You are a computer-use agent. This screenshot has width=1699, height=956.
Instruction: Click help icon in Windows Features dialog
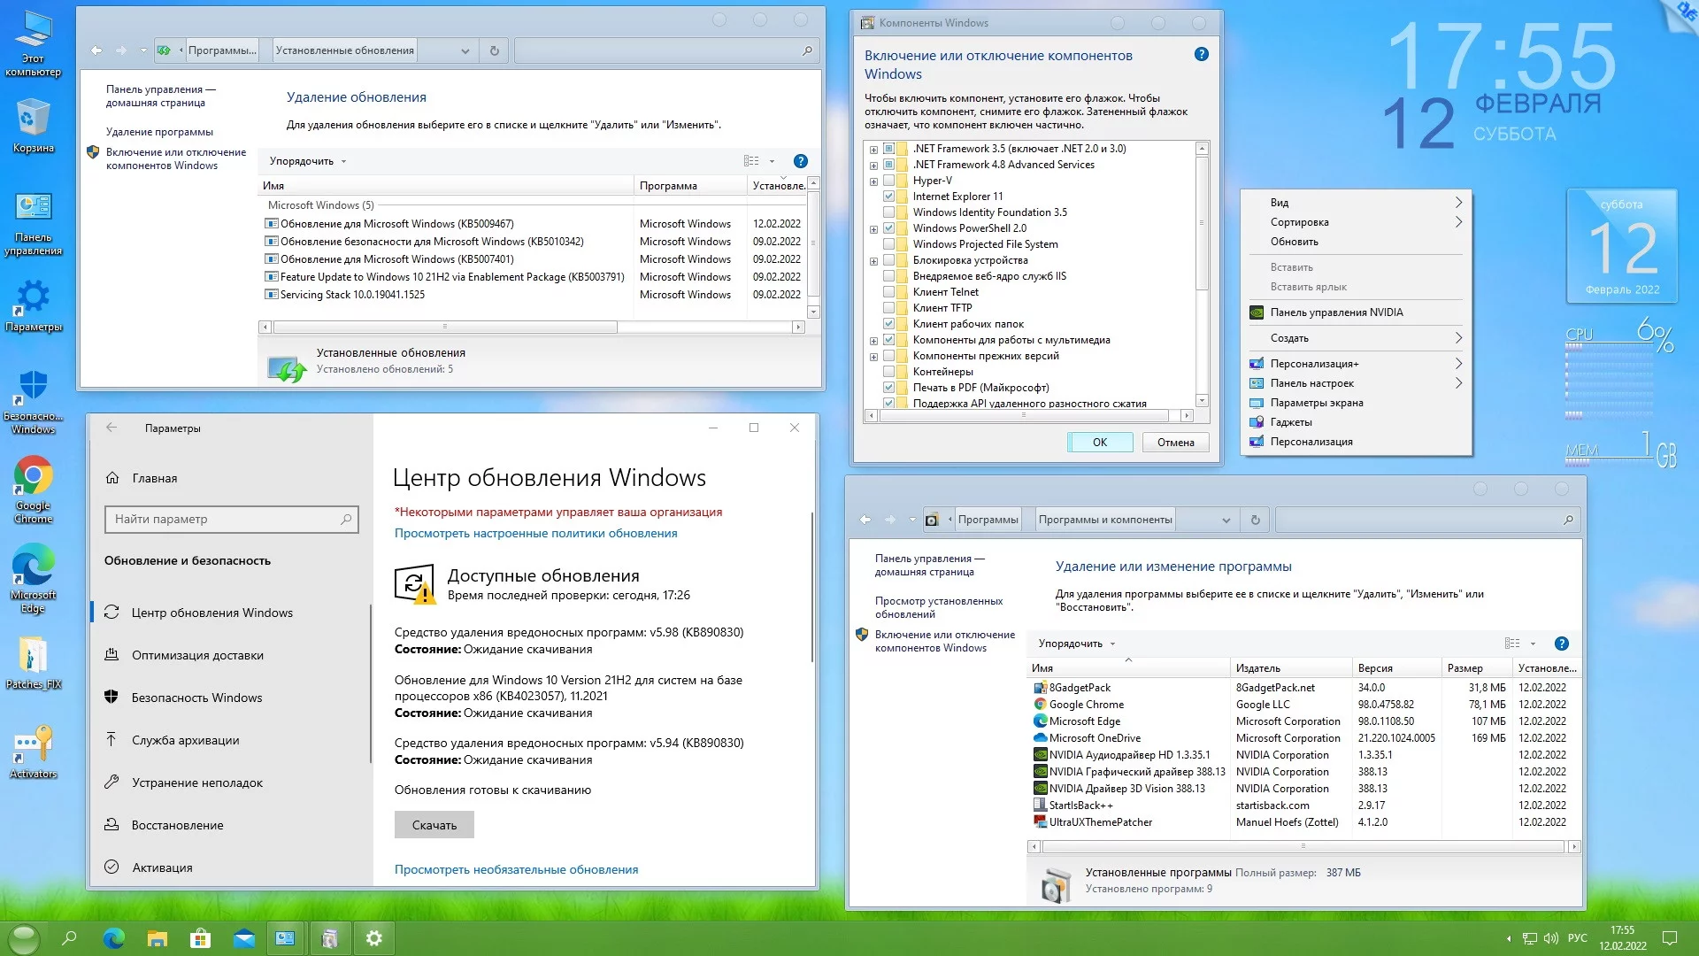pos(1201,55)
